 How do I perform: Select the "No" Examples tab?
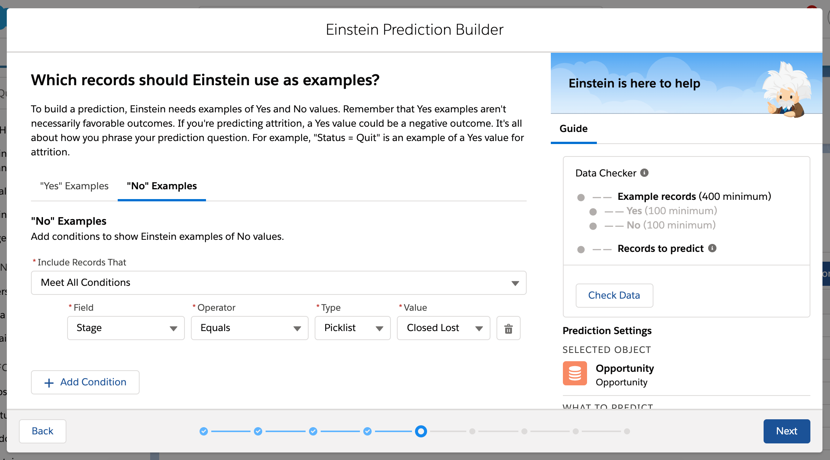[162, 186]
